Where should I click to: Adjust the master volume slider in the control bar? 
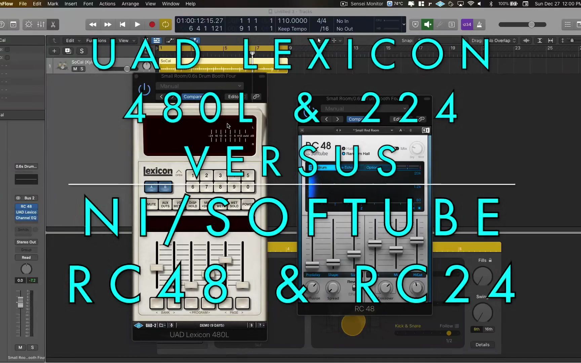(x=531, y=24)
